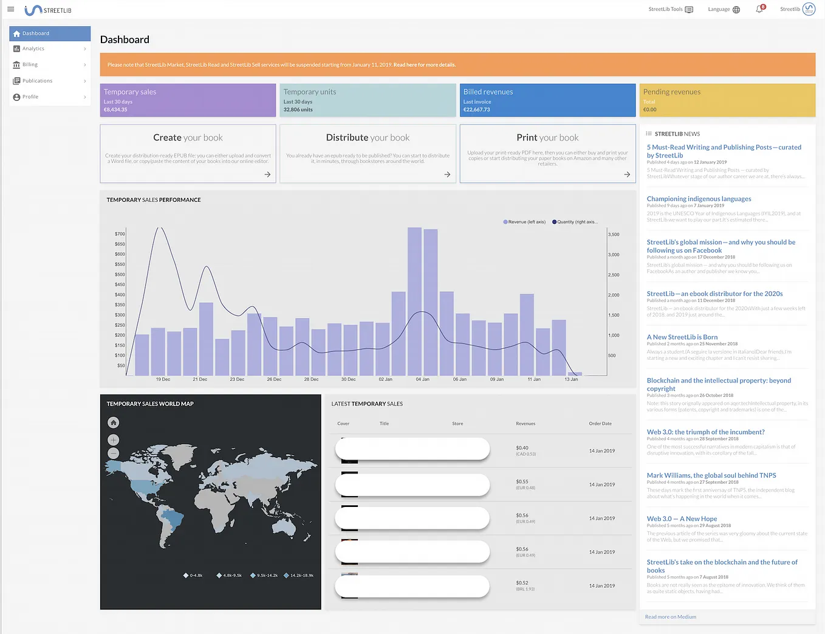The image size is (825, 634).
Task: Click the $0.52 (BRL 1.93) revenue cell
Action: point(525,585)
